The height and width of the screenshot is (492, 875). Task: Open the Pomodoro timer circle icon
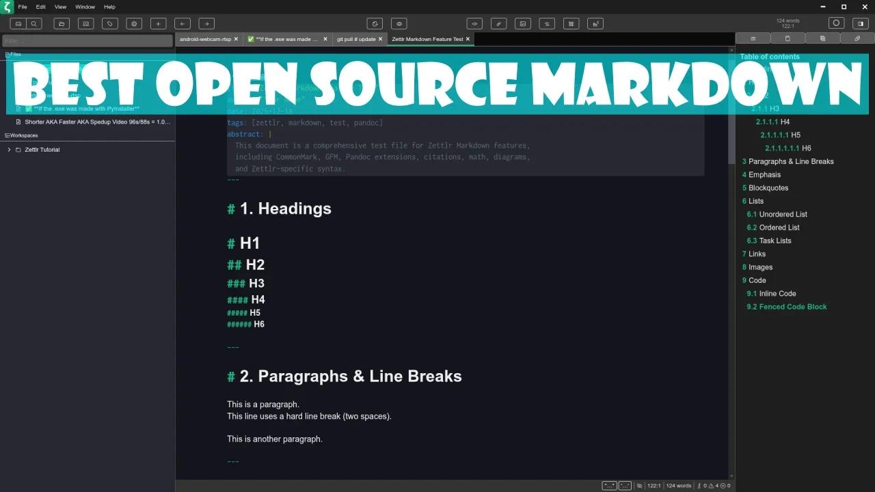pyautogui.click(x=836, y=23)
